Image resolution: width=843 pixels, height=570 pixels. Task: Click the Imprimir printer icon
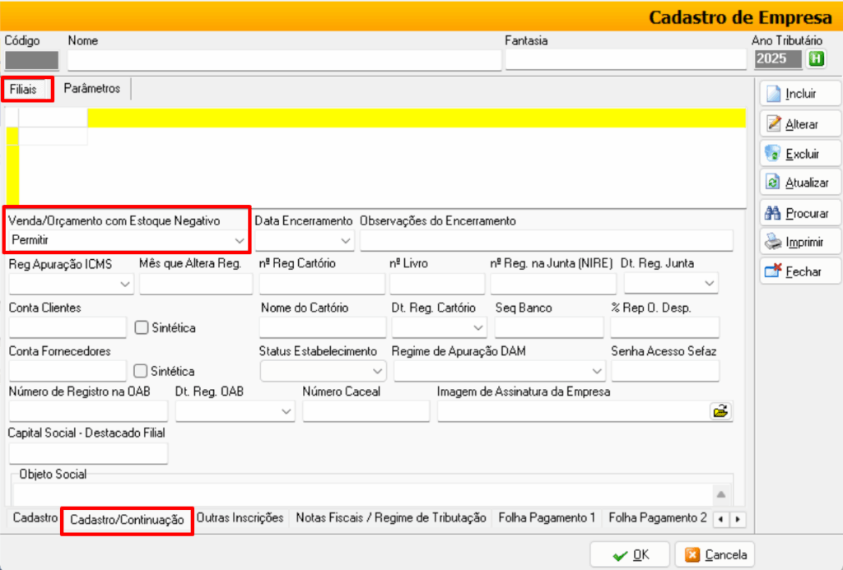click(x=773, y=243)
